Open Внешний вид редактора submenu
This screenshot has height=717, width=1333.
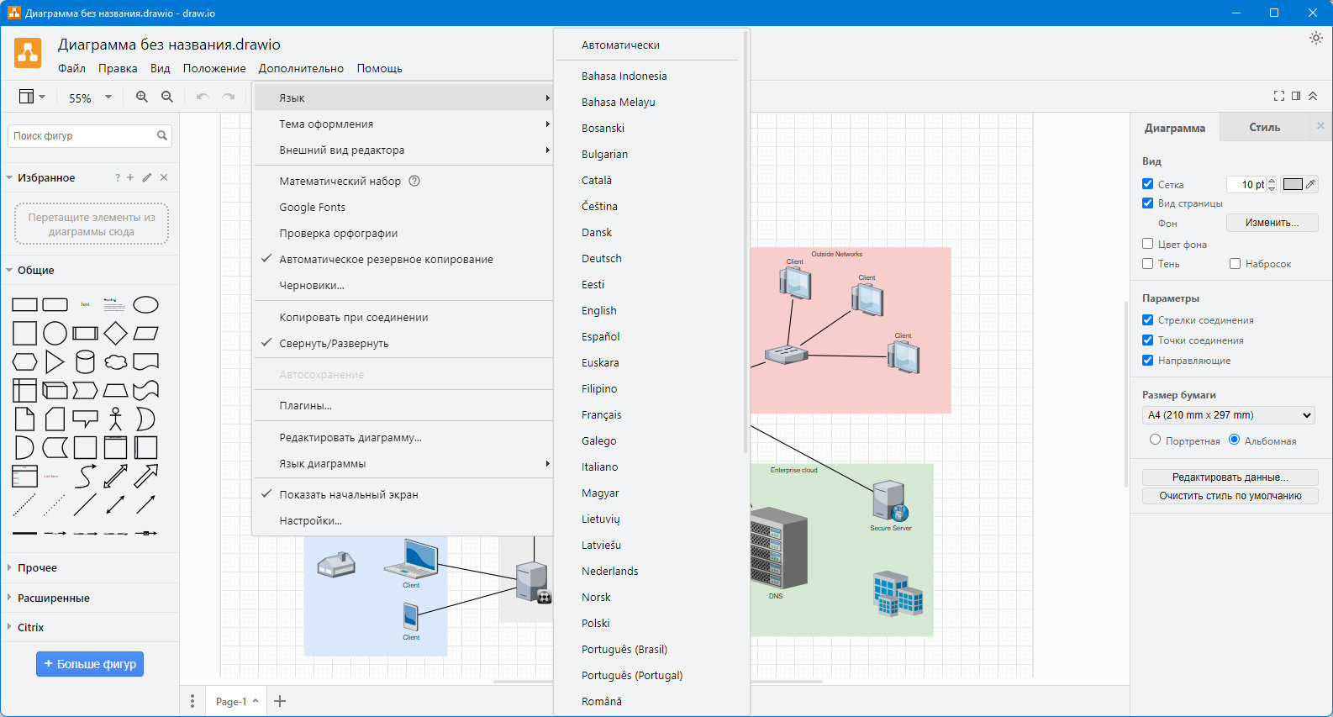pos(403,150)
